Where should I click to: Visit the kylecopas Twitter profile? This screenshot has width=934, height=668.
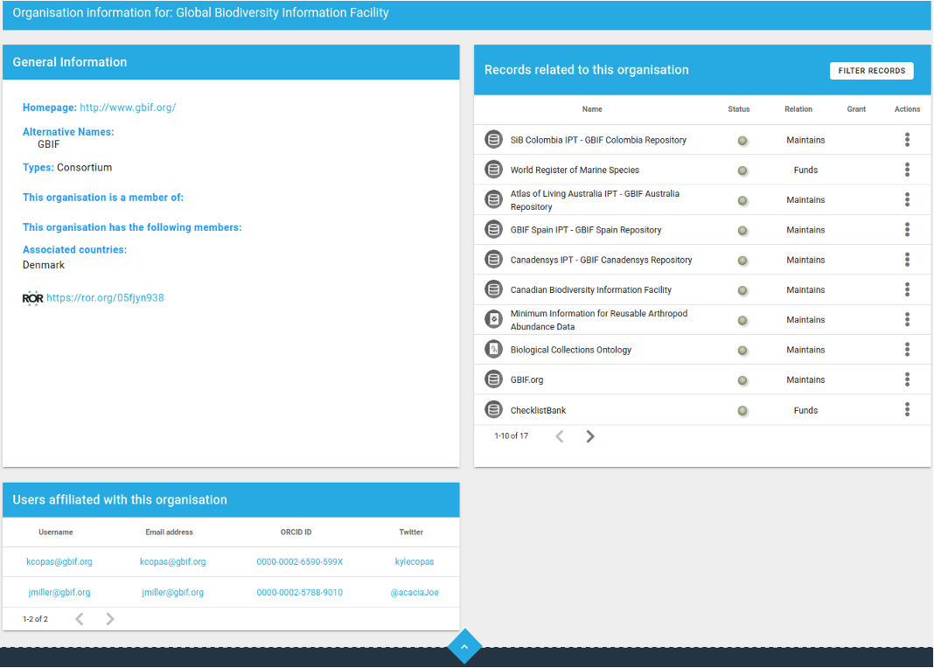point(414,562)
